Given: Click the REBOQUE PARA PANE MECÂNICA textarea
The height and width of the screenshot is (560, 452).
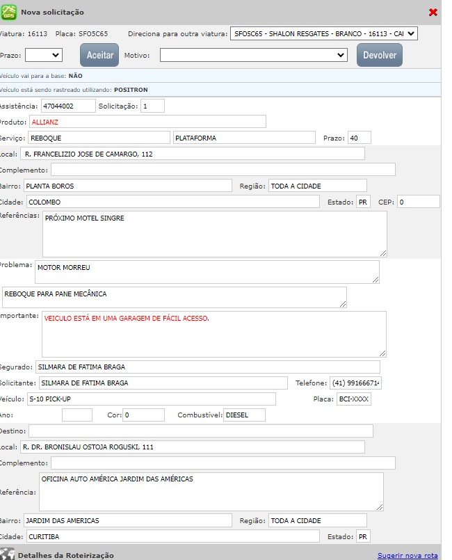Looking at the screenshot, I should click(x=175, y=297).
